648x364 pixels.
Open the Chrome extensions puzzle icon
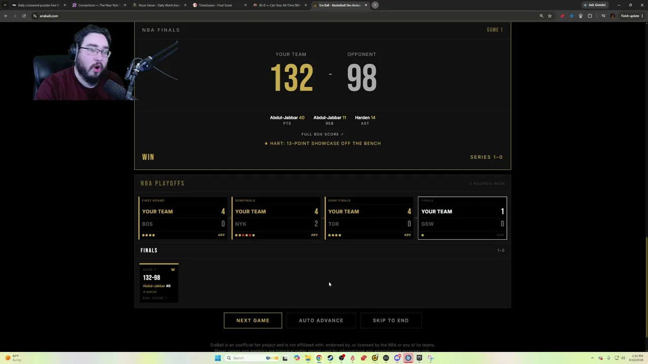pos(590,16)
